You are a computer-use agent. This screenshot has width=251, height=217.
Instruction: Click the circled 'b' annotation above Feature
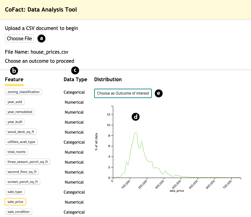(14, 71)
